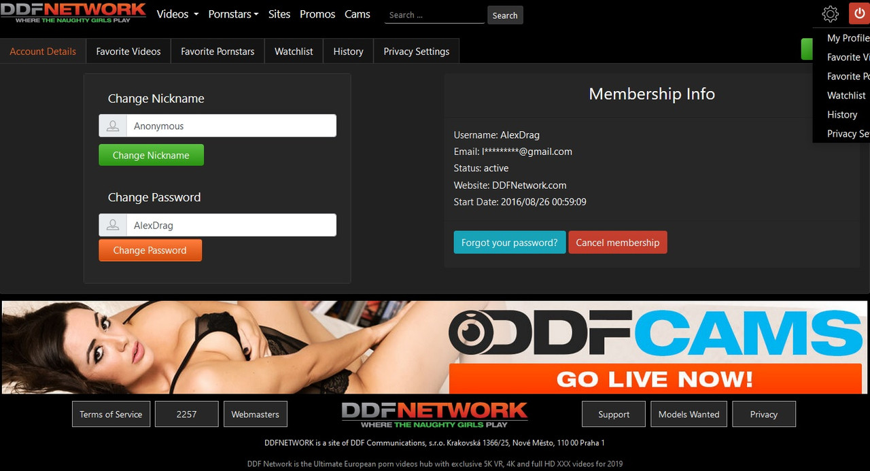
Task: Click the green Change Nickname button
Action: tap(151, 155)
